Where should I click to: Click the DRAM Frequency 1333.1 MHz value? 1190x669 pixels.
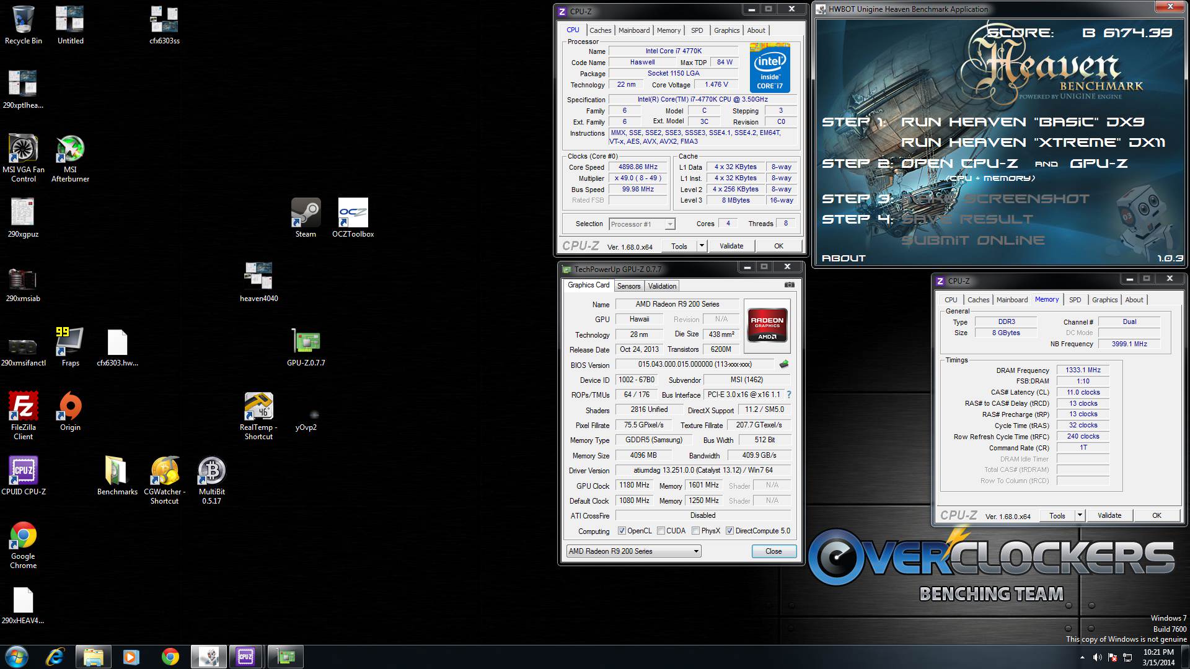point(1083,370)
